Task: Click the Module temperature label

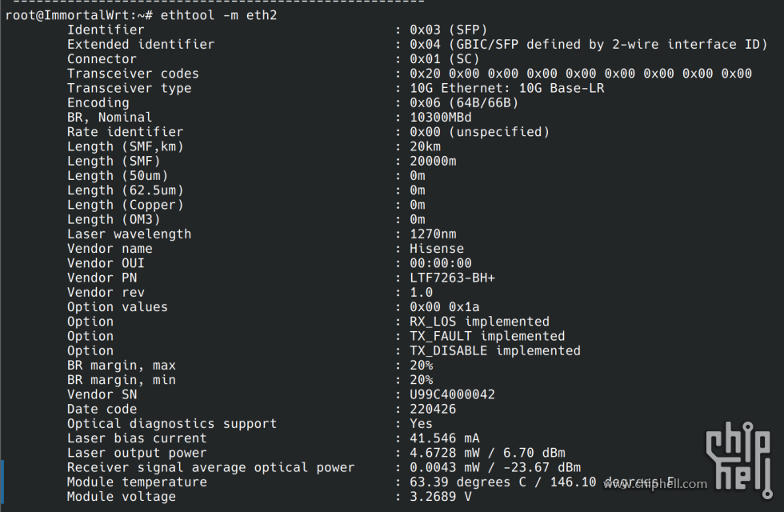Action: (137, 482)
